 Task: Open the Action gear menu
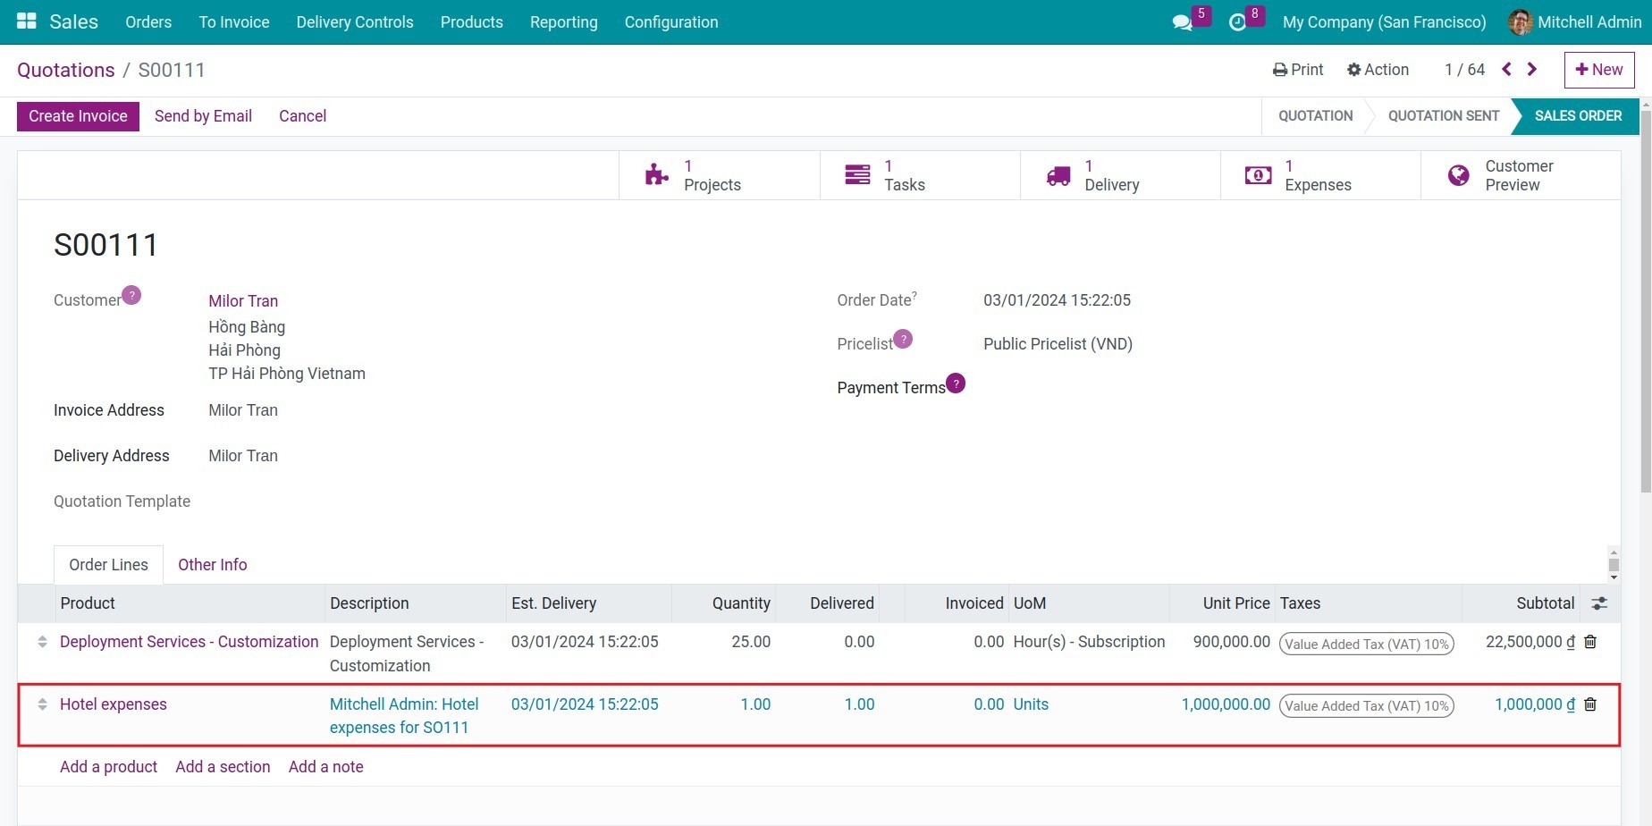[x=1378, y=69]
